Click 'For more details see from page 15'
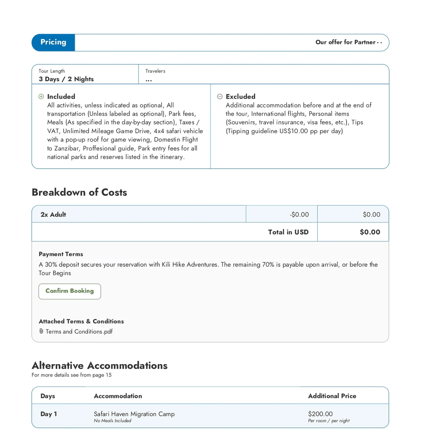Viewport: 421px width, 437px height. coord(71,375)
